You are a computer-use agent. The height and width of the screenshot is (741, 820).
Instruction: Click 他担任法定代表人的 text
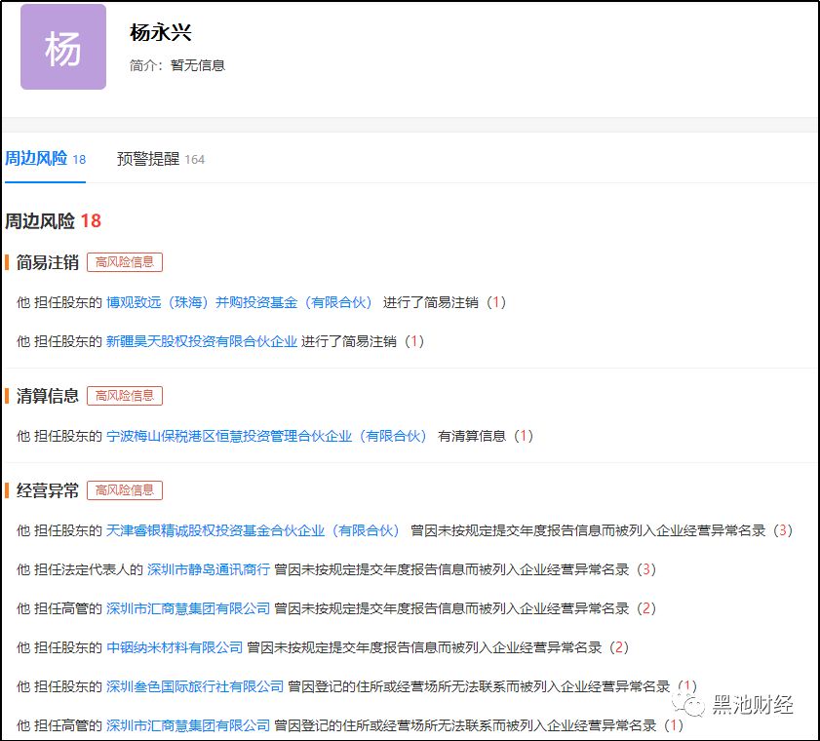click(80, 569)
